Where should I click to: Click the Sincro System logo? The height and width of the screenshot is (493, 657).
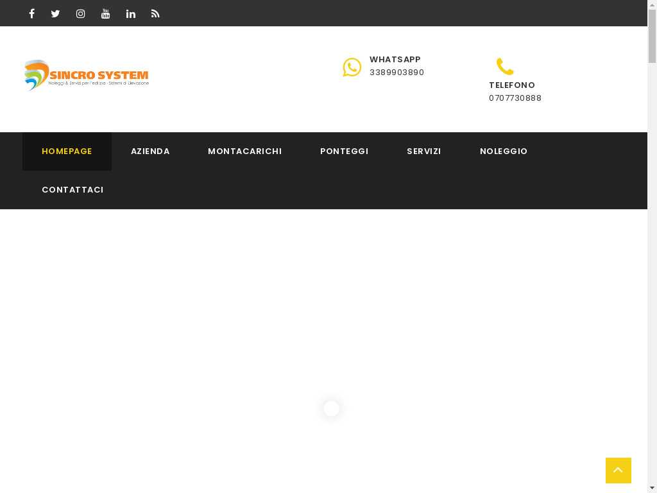click(x=87, y=76)
